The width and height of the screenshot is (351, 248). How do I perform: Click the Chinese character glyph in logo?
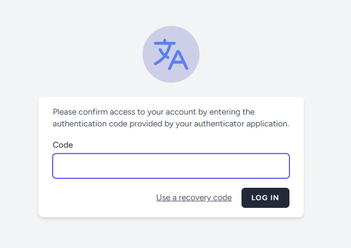coord(165,52)
